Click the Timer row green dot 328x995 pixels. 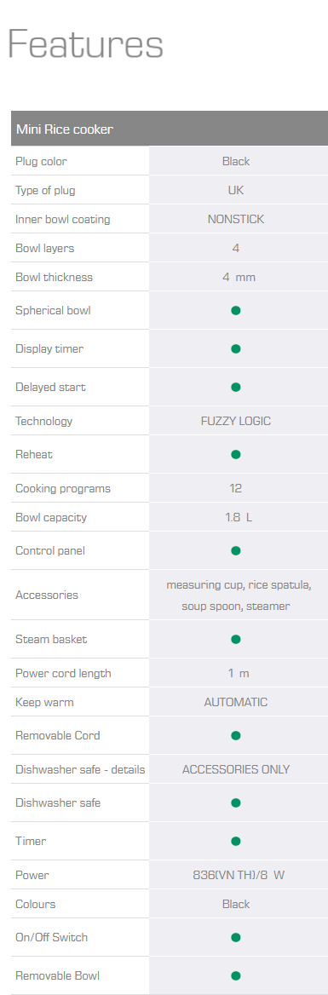[236, 841]
